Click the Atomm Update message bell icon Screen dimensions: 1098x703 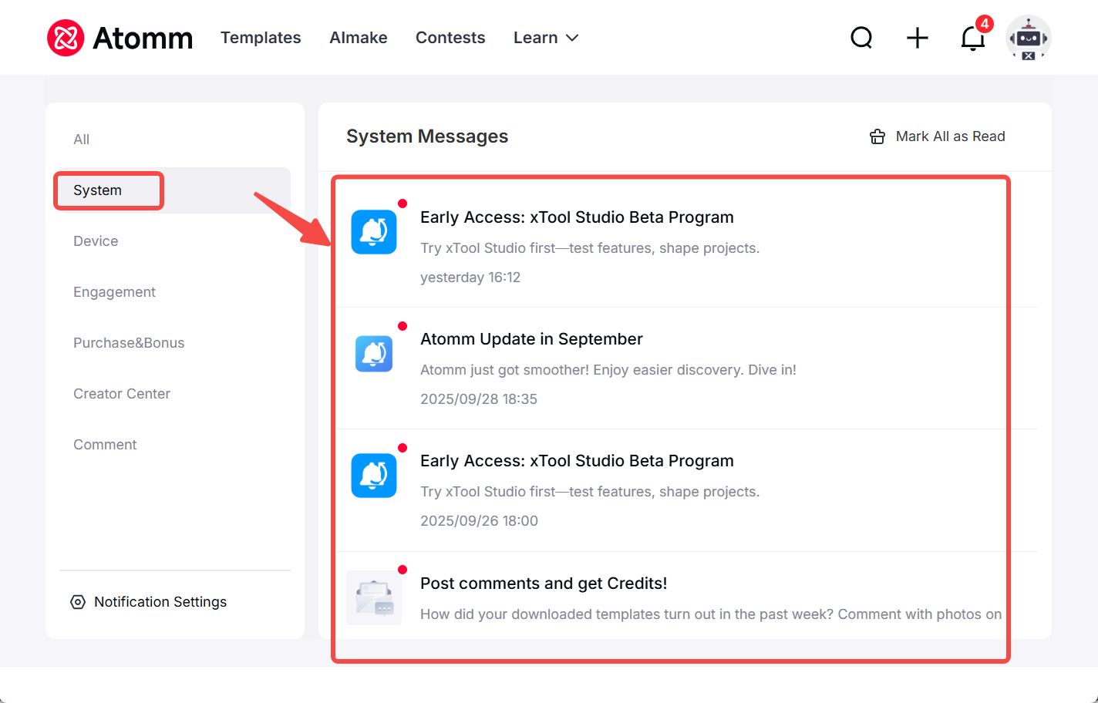(x=374, y=354)
